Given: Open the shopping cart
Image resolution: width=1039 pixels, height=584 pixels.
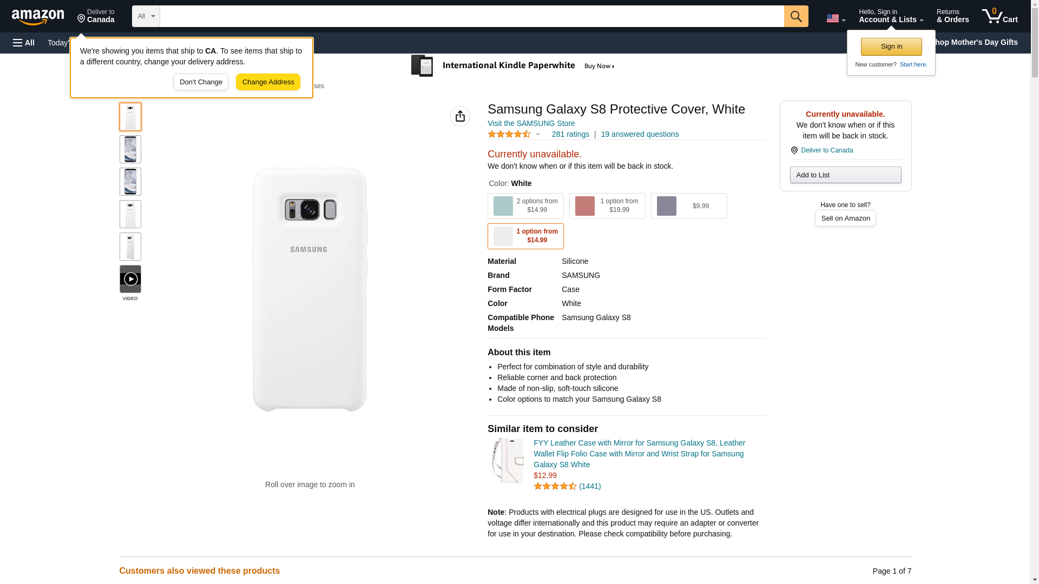Looking at the screenshot, I should pos(999,16).
